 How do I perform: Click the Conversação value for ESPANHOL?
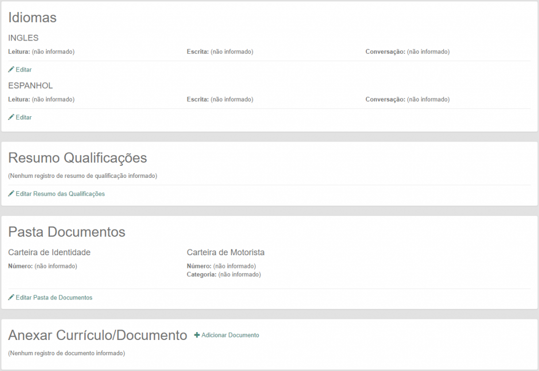point(428,99)
